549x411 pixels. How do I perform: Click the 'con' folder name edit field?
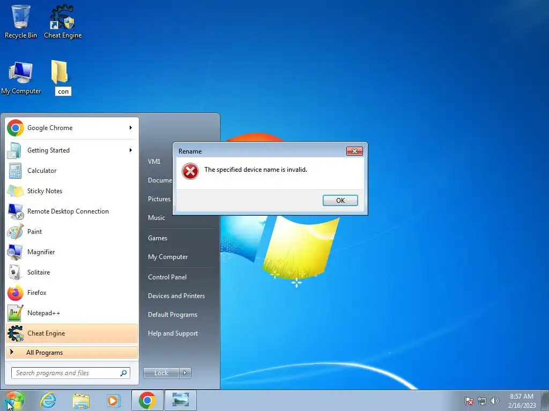click(63, 91)
